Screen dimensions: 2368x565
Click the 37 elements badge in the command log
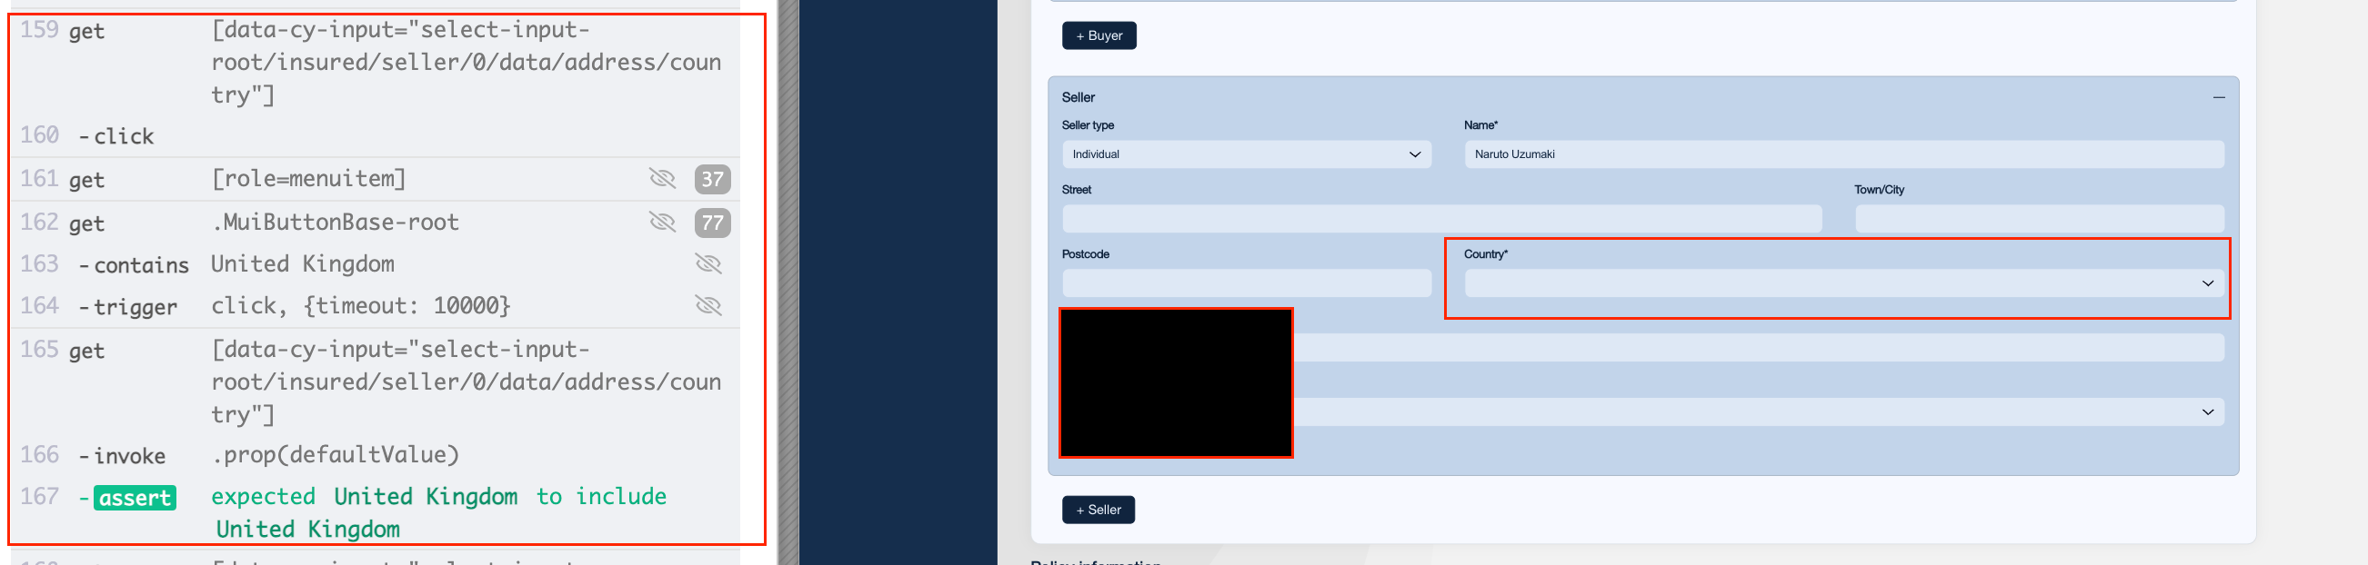click(x=712, y=179)
